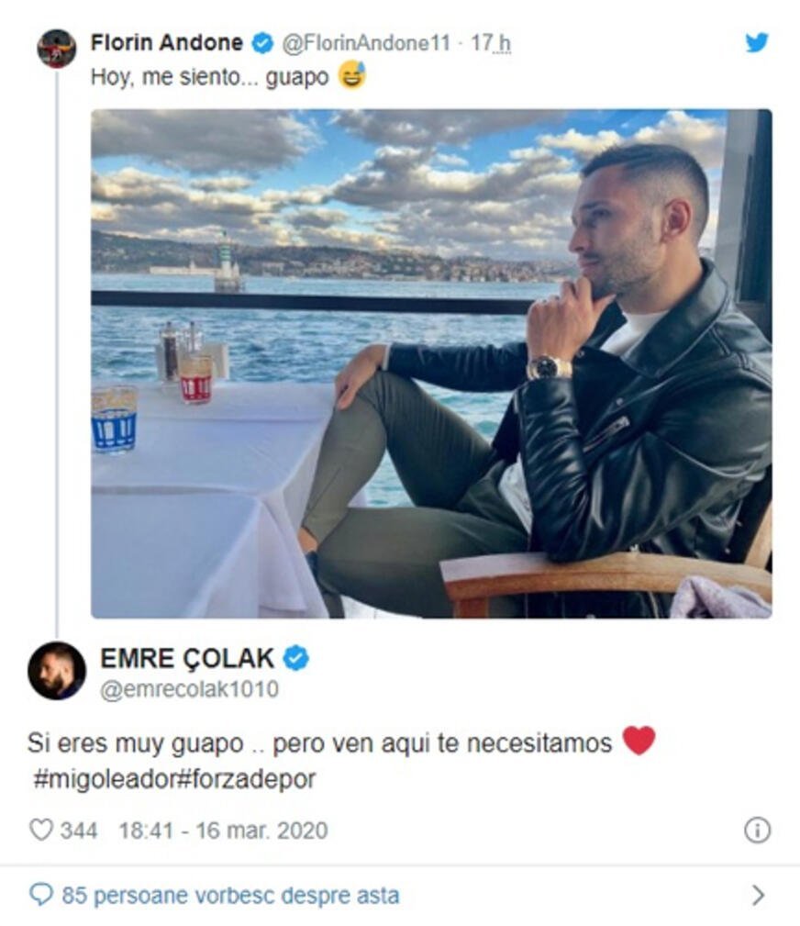Open the tweet info circle icon
Screen dimensions: 800x926
757,830
